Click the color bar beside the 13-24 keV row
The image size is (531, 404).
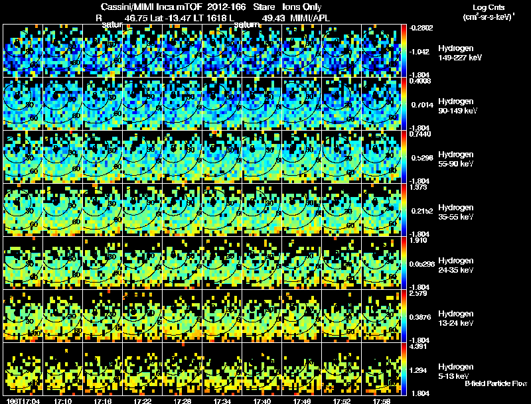pos(404,316)
